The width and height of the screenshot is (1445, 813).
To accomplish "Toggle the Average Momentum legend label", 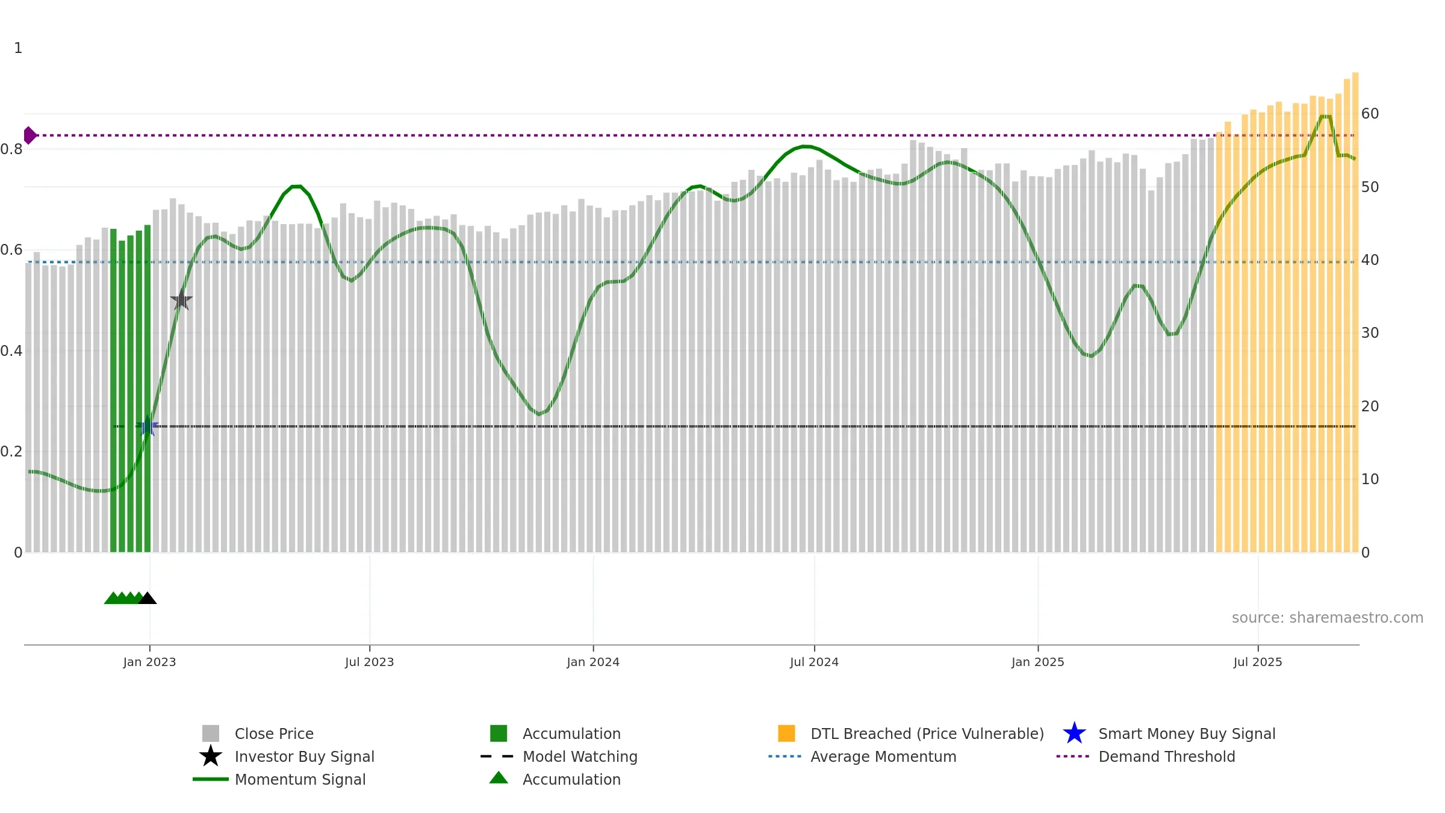I will pos(883,756).
